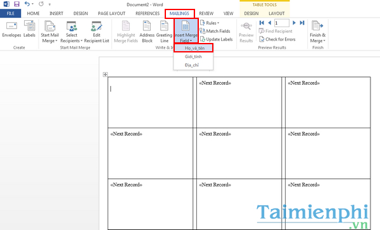Click inside the first empty label cell

click(x=150, y=102)
